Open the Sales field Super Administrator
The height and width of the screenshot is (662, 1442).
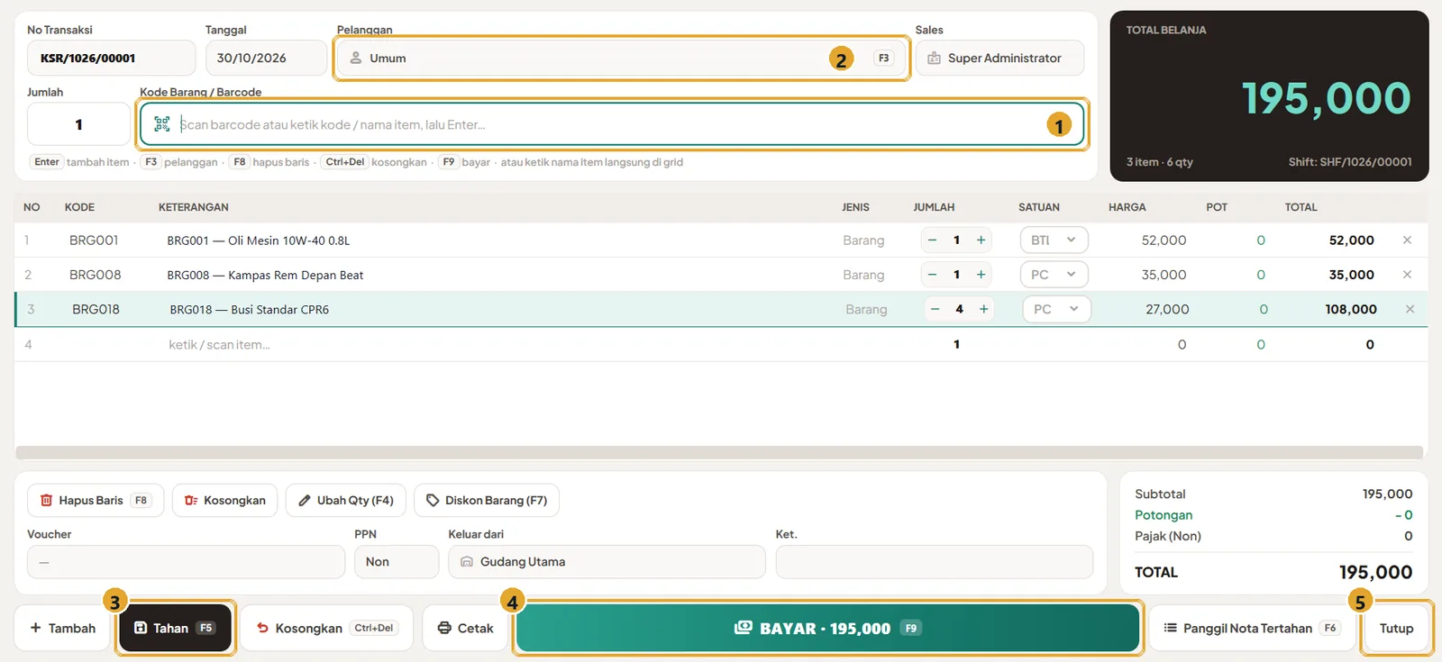(999, 58)
